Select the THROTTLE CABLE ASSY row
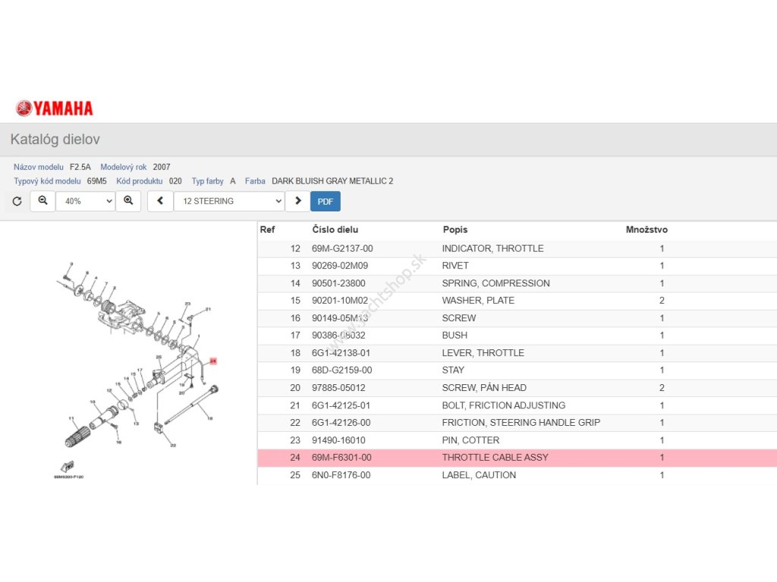777x582 pixels. pyautogui.click(x=495, y=458)
